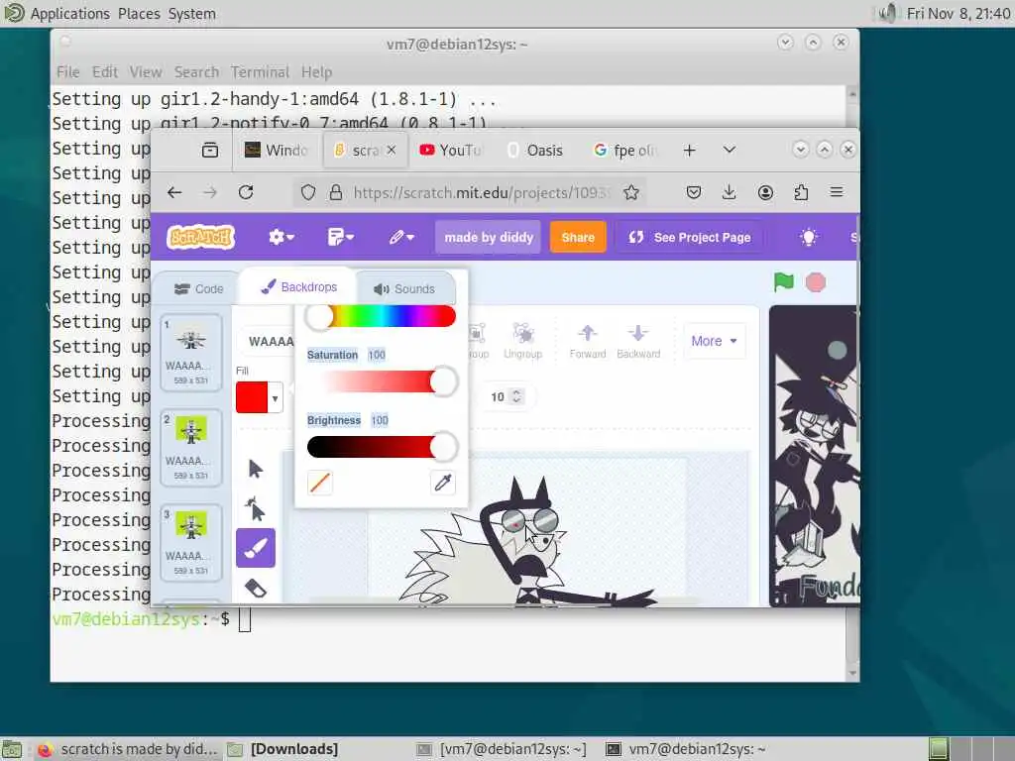Open Terminal File menu
The image size is (1015, 761).
tap(68, 71)
